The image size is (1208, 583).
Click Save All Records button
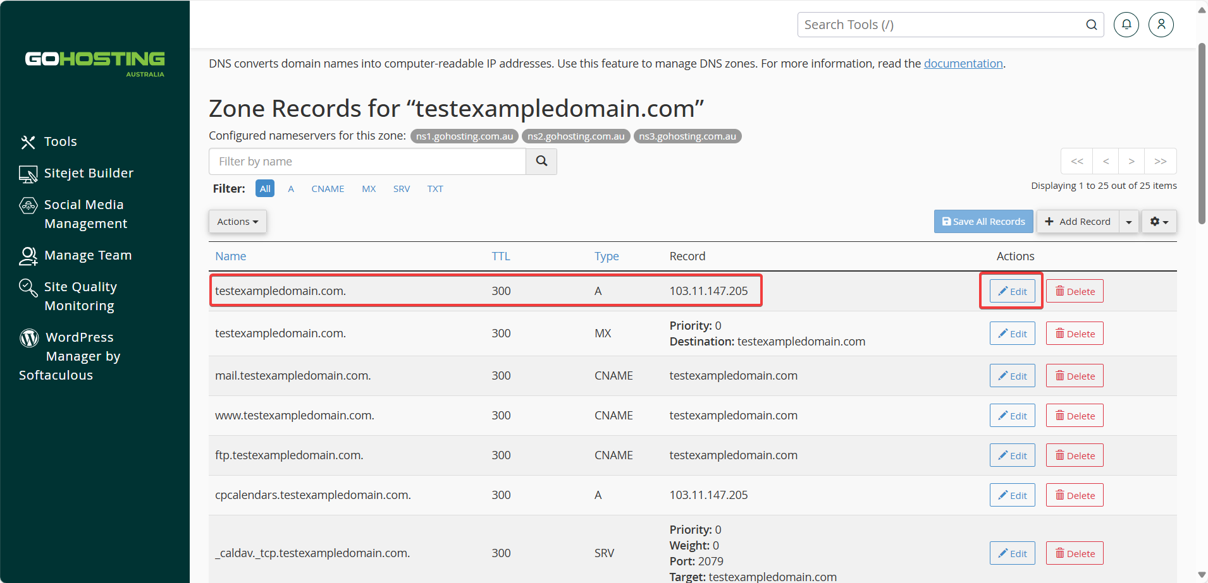point(983,222)
